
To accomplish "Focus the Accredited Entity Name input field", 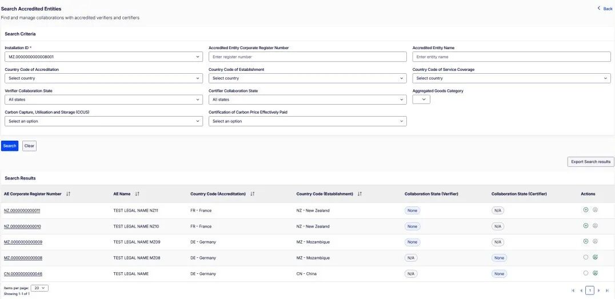I will [512, 57].
